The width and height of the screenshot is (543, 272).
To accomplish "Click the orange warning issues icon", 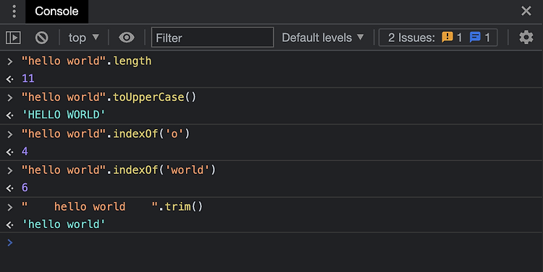I will pos(447,37).
